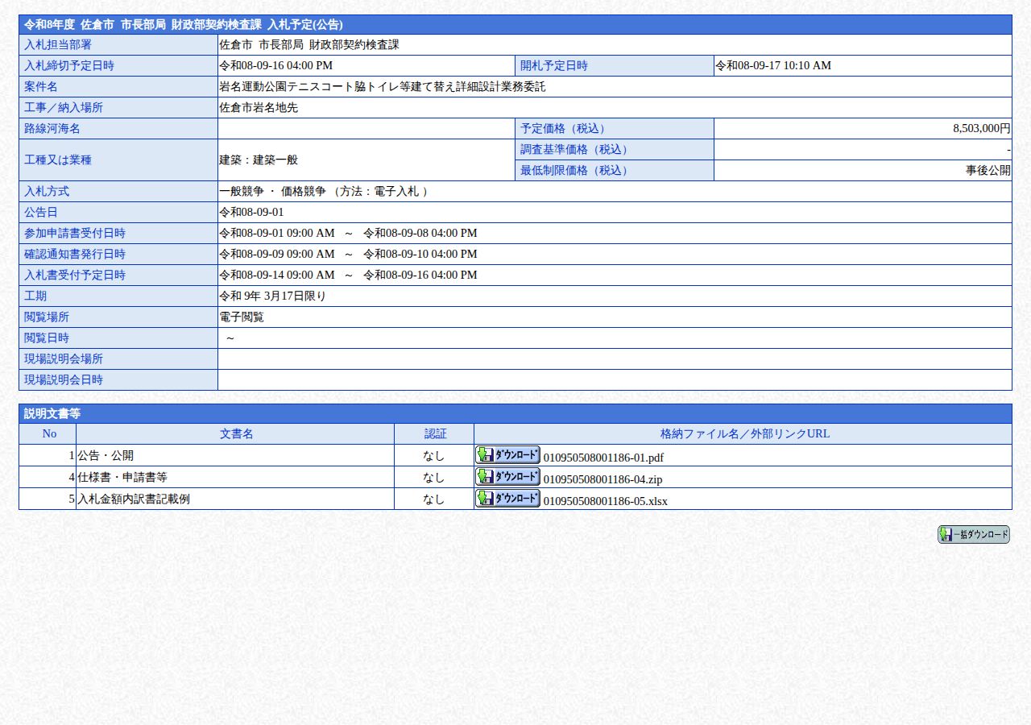Click the 入札締切予定日時 label
The width and height of the screenshot is (1031, 725).
(x=118, y=65)
